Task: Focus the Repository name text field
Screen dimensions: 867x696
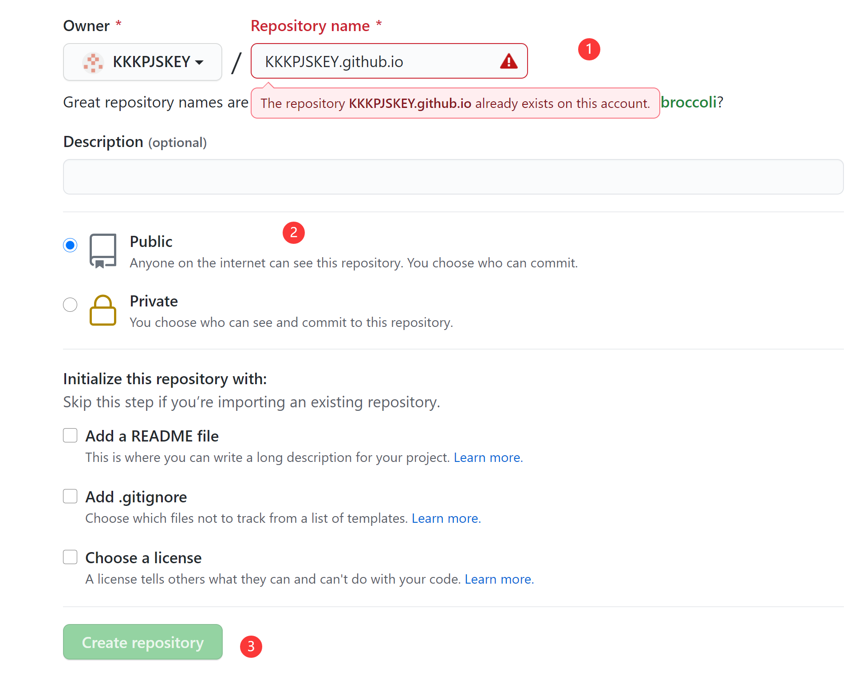Action: coord(377,61)
